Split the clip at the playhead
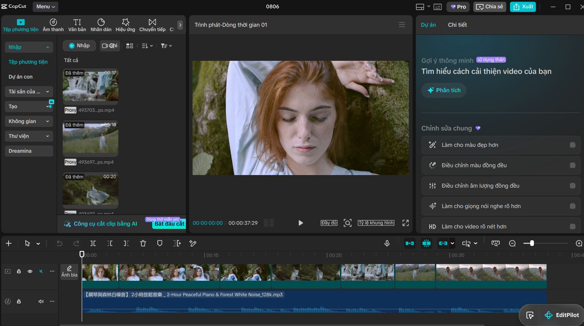 [x=93, y=243]
